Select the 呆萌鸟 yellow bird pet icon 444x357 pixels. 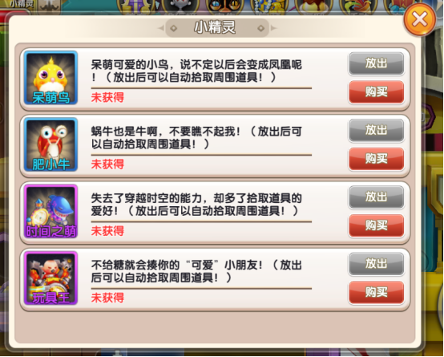coord(51,78)
